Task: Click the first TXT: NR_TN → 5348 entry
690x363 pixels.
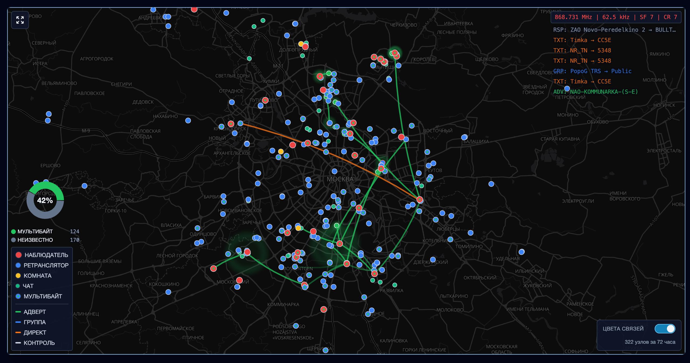Action: tap(582, 51)
